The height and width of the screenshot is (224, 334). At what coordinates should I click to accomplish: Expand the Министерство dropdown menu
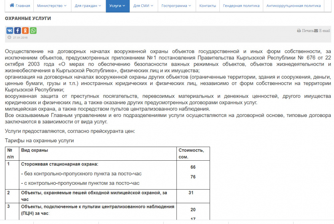52,6
